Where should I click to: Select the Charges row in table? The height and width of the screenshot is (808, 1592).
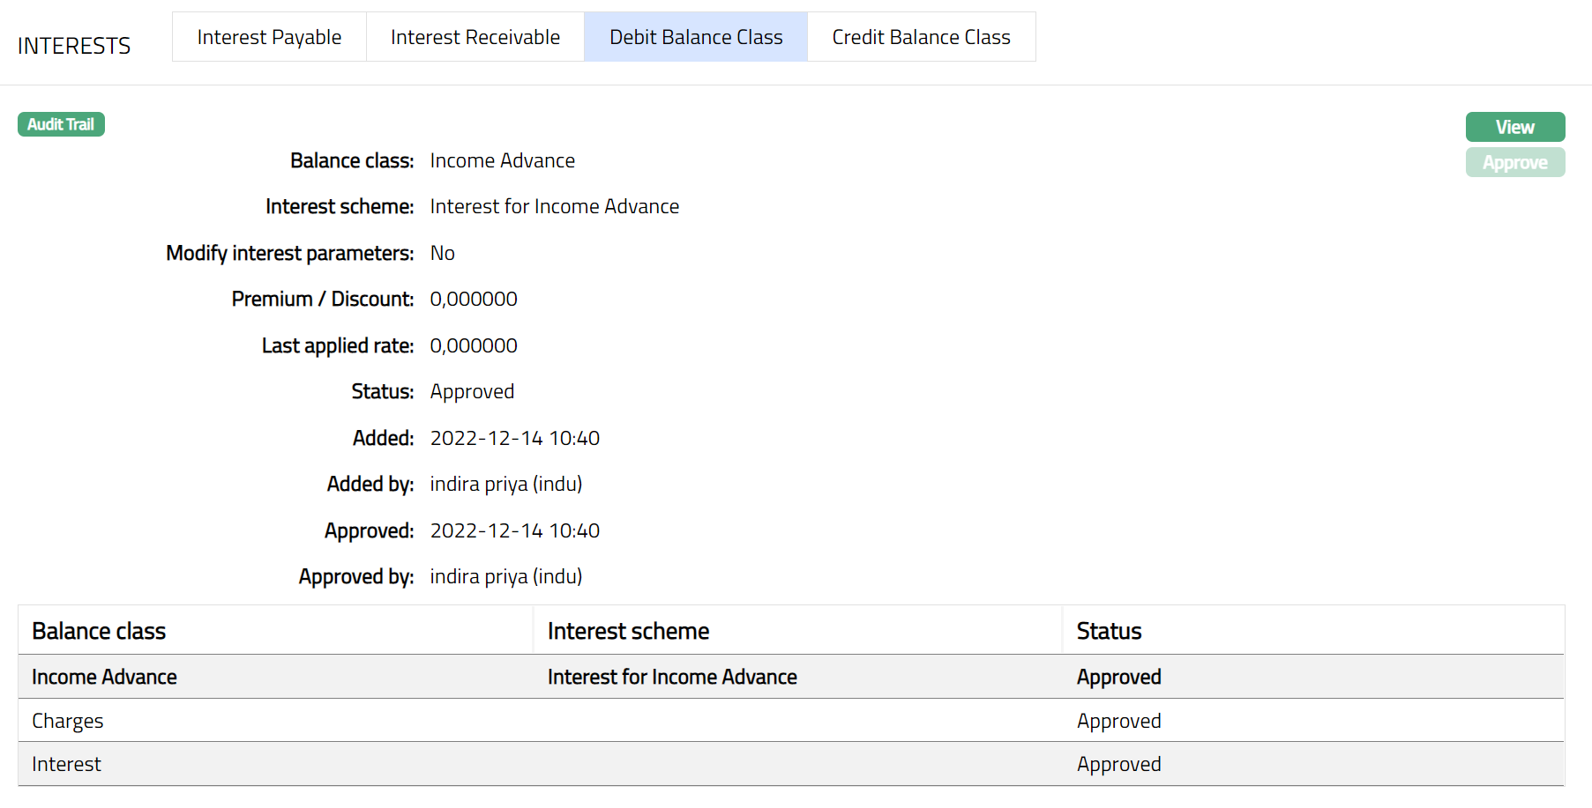[68, 721]
